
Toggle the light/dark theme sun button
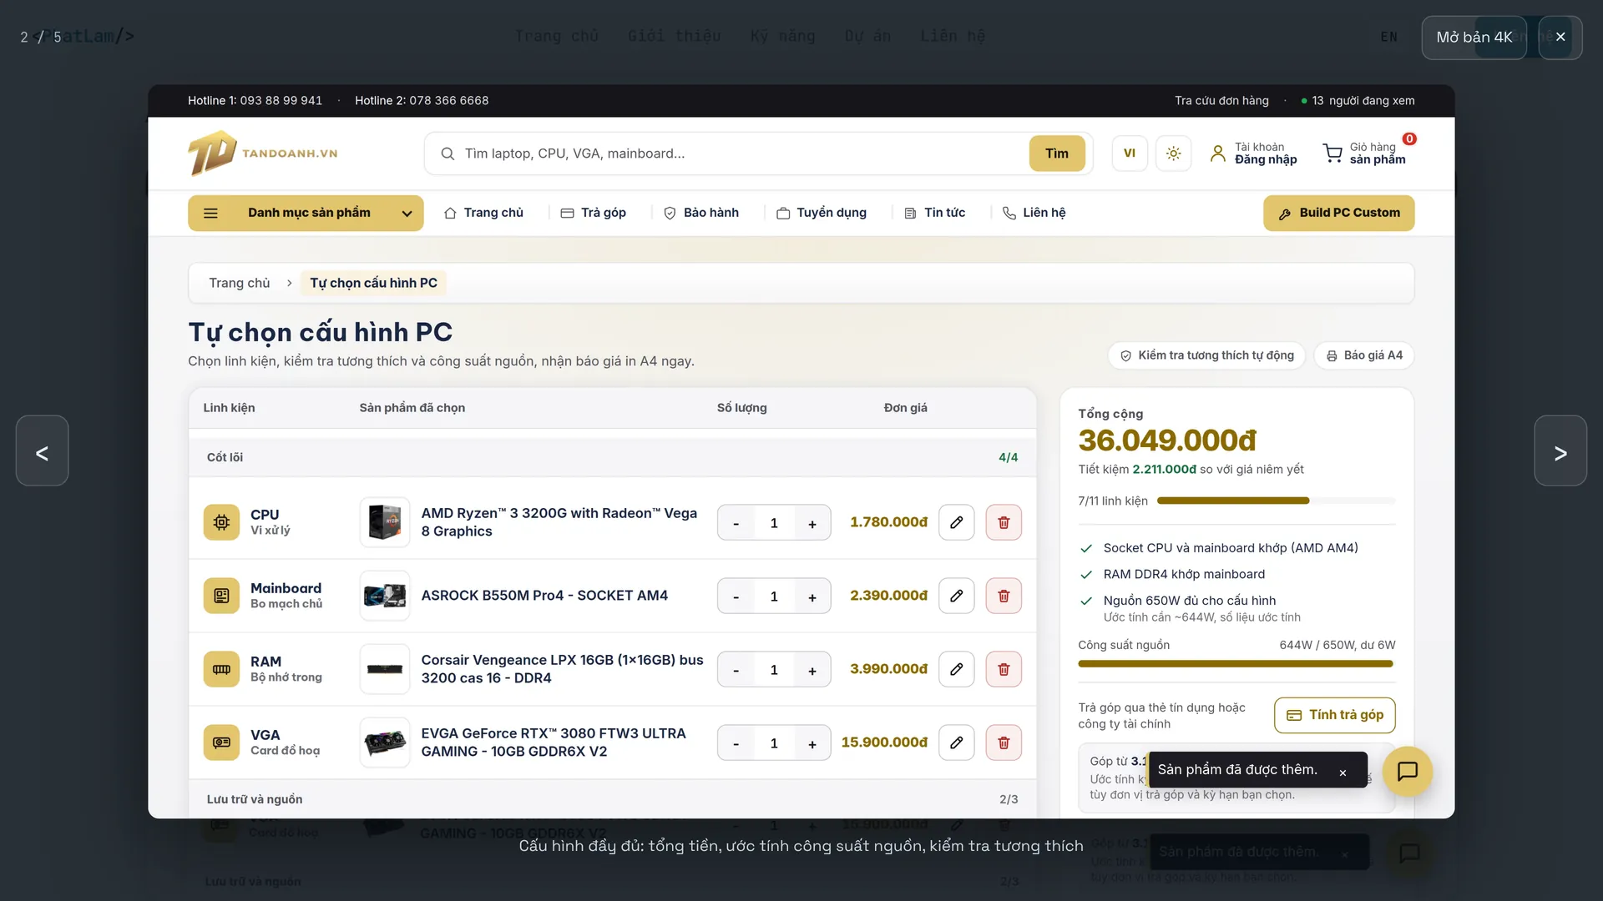click(1173, 154)
